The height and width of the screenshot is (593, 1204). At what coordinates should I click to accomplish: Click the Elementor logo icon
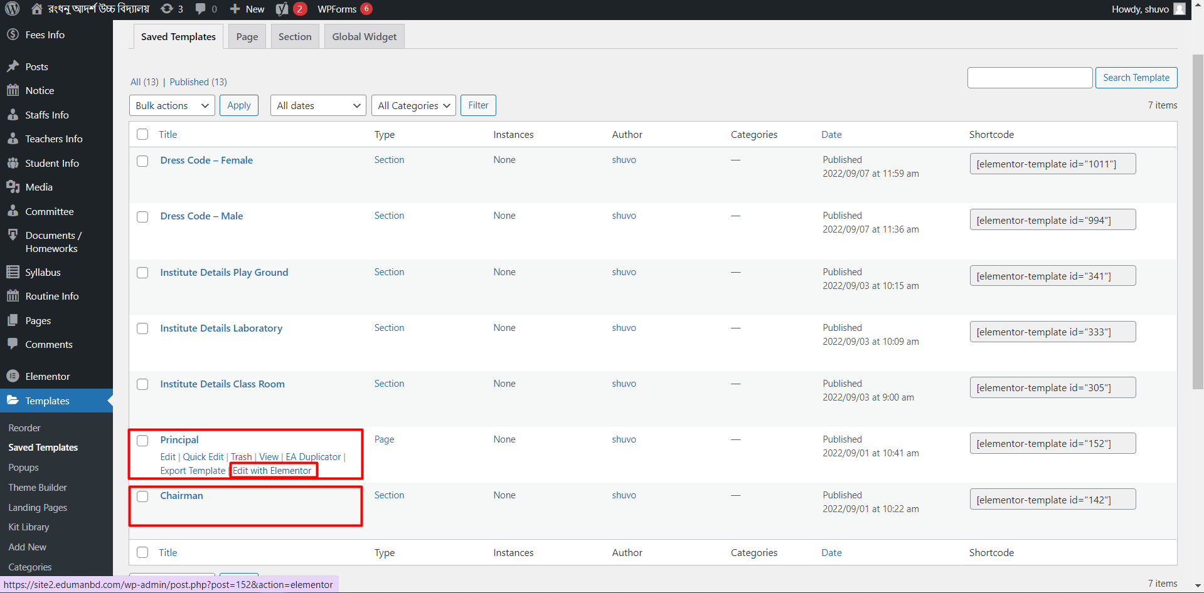[x=13, y=376]
